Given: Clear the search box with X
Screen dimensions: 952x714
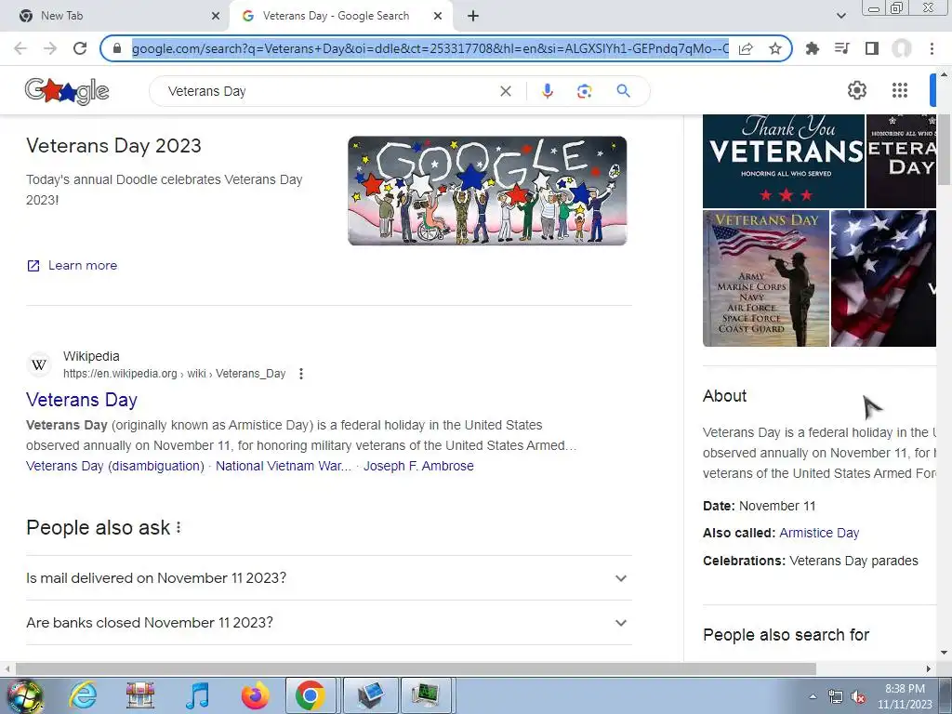Looking at the screenshot, I should (x=505, y=91).
